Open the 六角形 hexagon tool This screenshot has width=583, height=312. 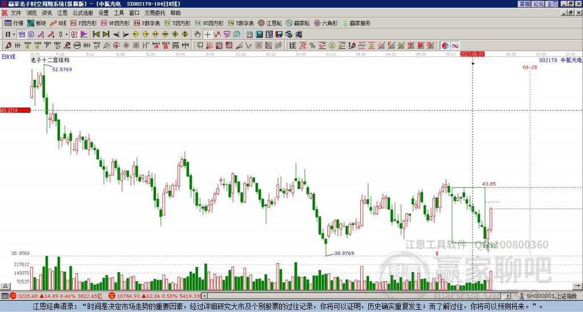click(326, 23)
